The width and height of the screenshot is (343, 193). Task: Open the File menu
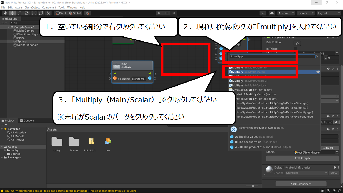[x=3, y=8]
